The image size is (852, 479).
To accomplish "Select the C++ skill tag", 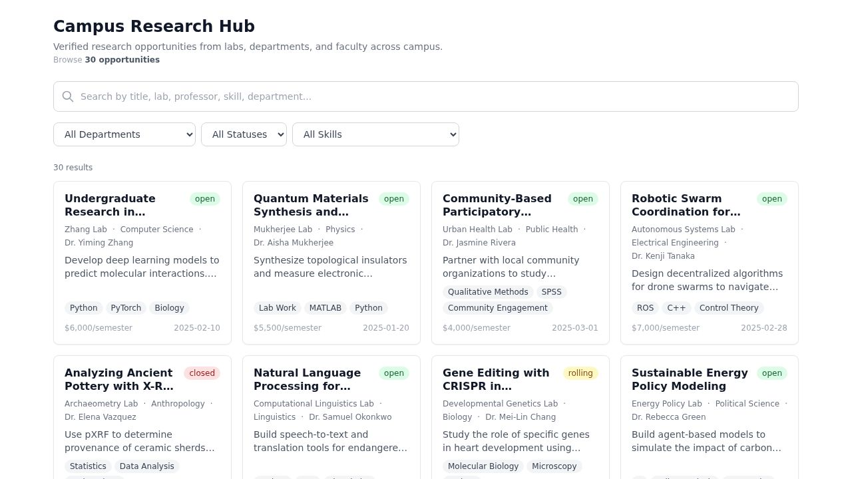I will click(x=676, y=308).
